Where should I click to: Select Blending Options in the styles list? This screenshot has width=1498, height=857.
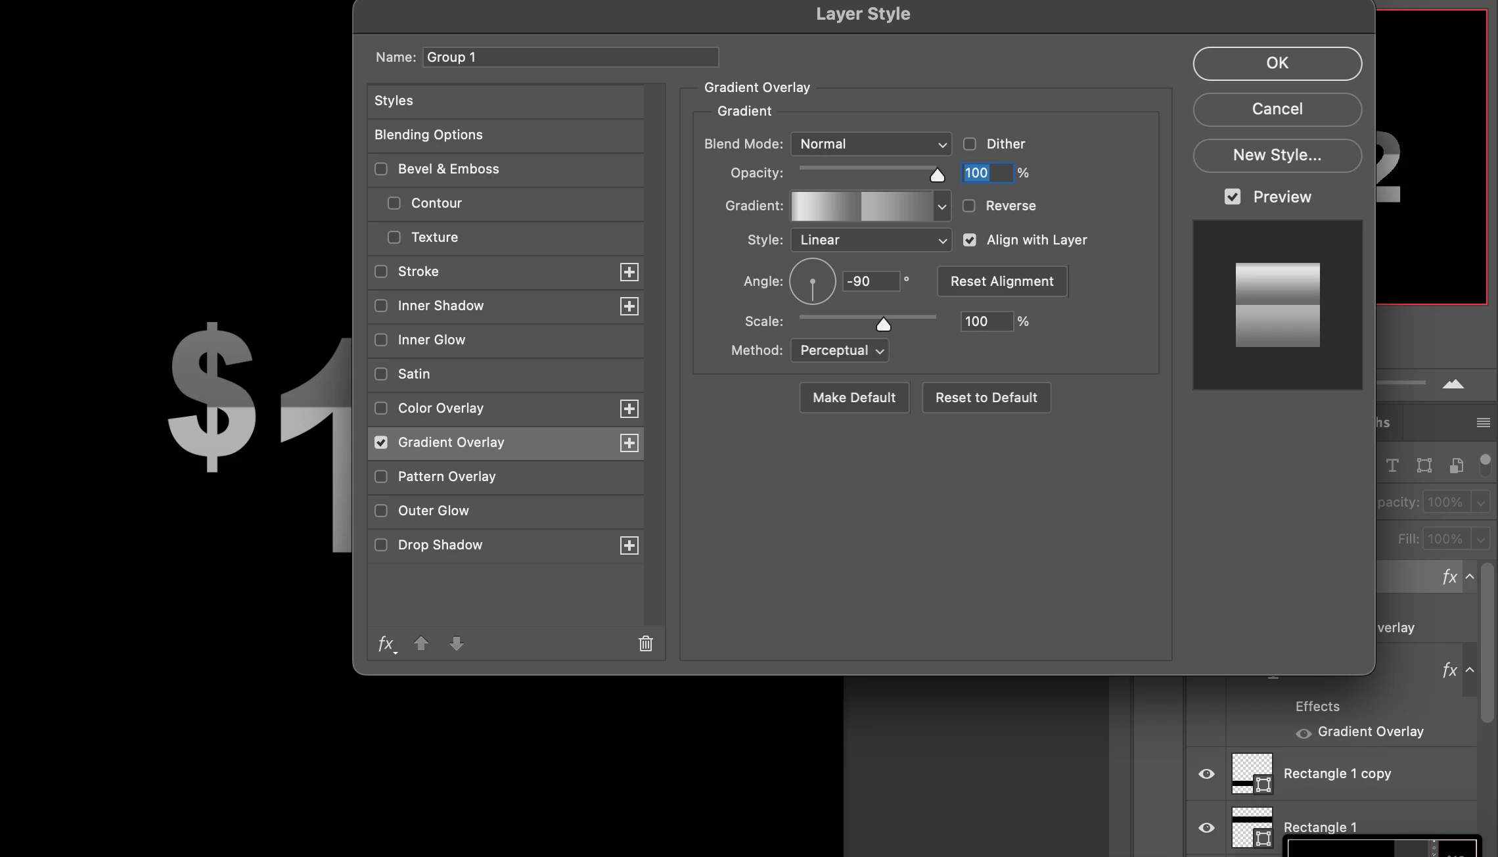tap(428, 135)
